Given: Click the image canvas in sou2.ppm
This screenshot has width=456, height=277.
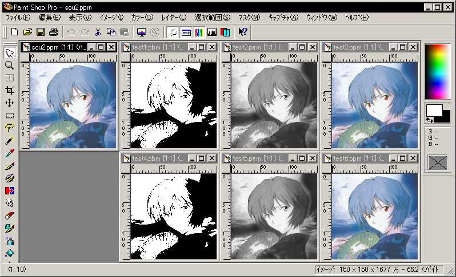Looking at the screenshot, I should click(x=73, y=105).
